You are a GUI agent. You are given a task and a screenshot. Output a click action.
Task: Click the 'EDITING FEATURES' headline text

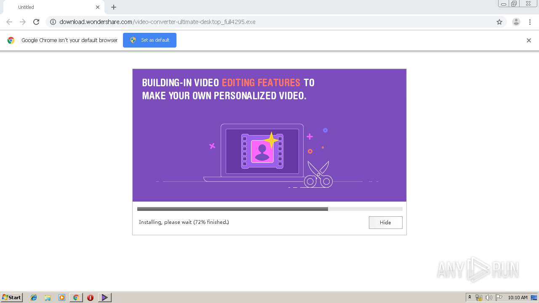click(261, 82)
